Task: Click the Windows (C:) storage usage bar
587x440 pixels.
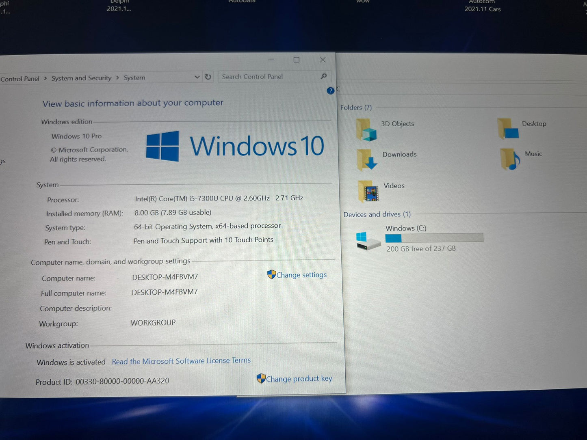Action: click(x=434, y=238)
